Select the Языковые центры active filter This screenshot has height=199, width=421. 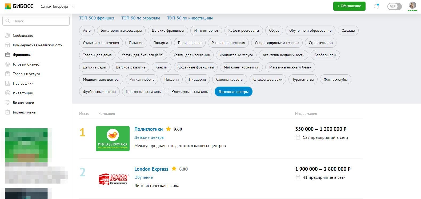tap(233, 92)
